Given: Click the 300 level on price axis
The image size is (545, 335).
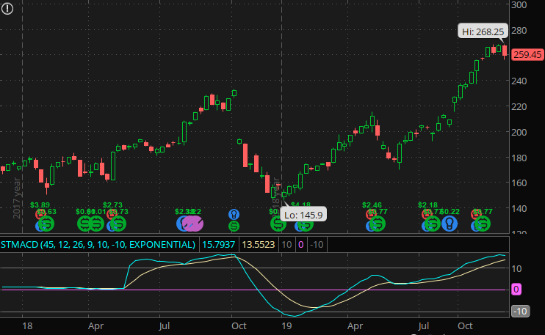Looking at the screenshot, I should tap(520, 4).
